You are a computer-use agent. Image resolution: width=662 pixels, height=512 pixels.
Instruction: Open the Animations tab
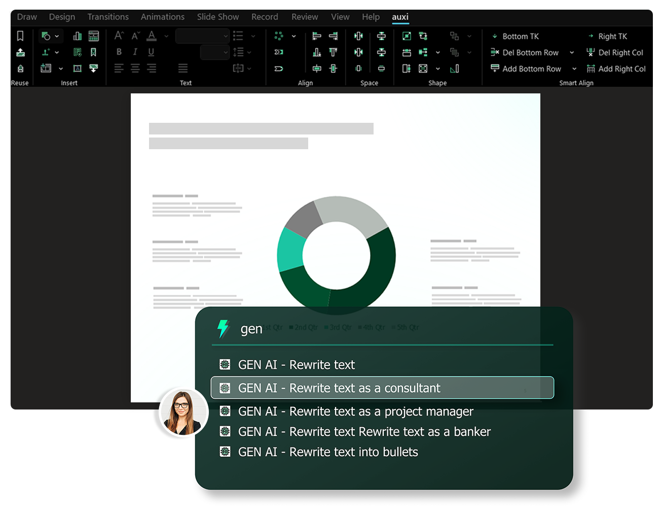coord(163,17)
